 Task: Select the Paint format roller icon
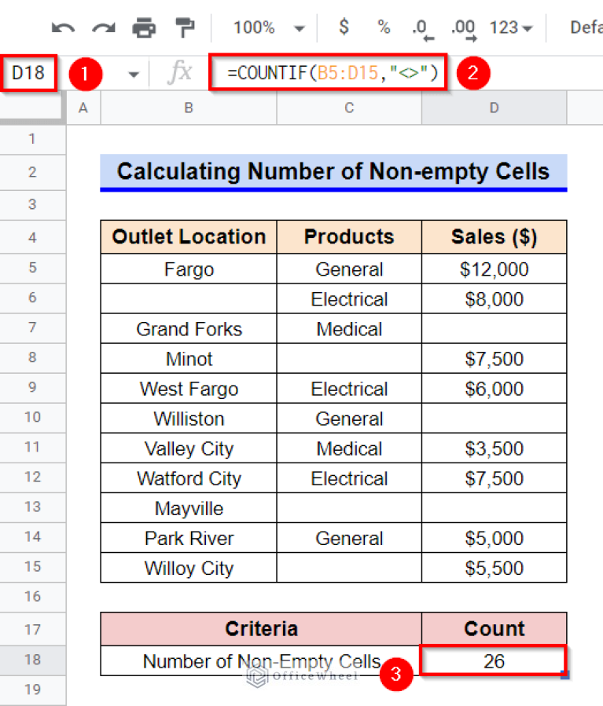tap(185, 28)
